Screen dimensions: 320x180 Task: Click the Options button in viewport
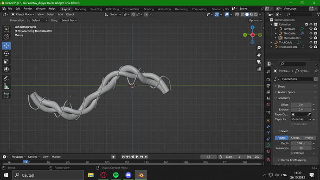255,20
